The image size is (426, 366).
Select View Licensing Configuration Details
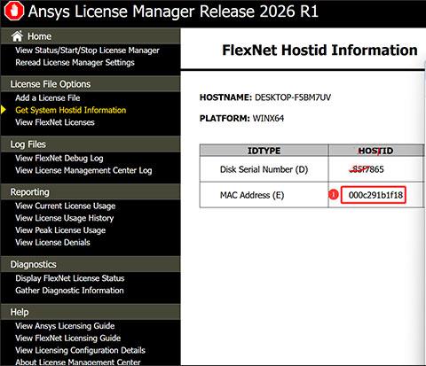click(x=80, y=350)
